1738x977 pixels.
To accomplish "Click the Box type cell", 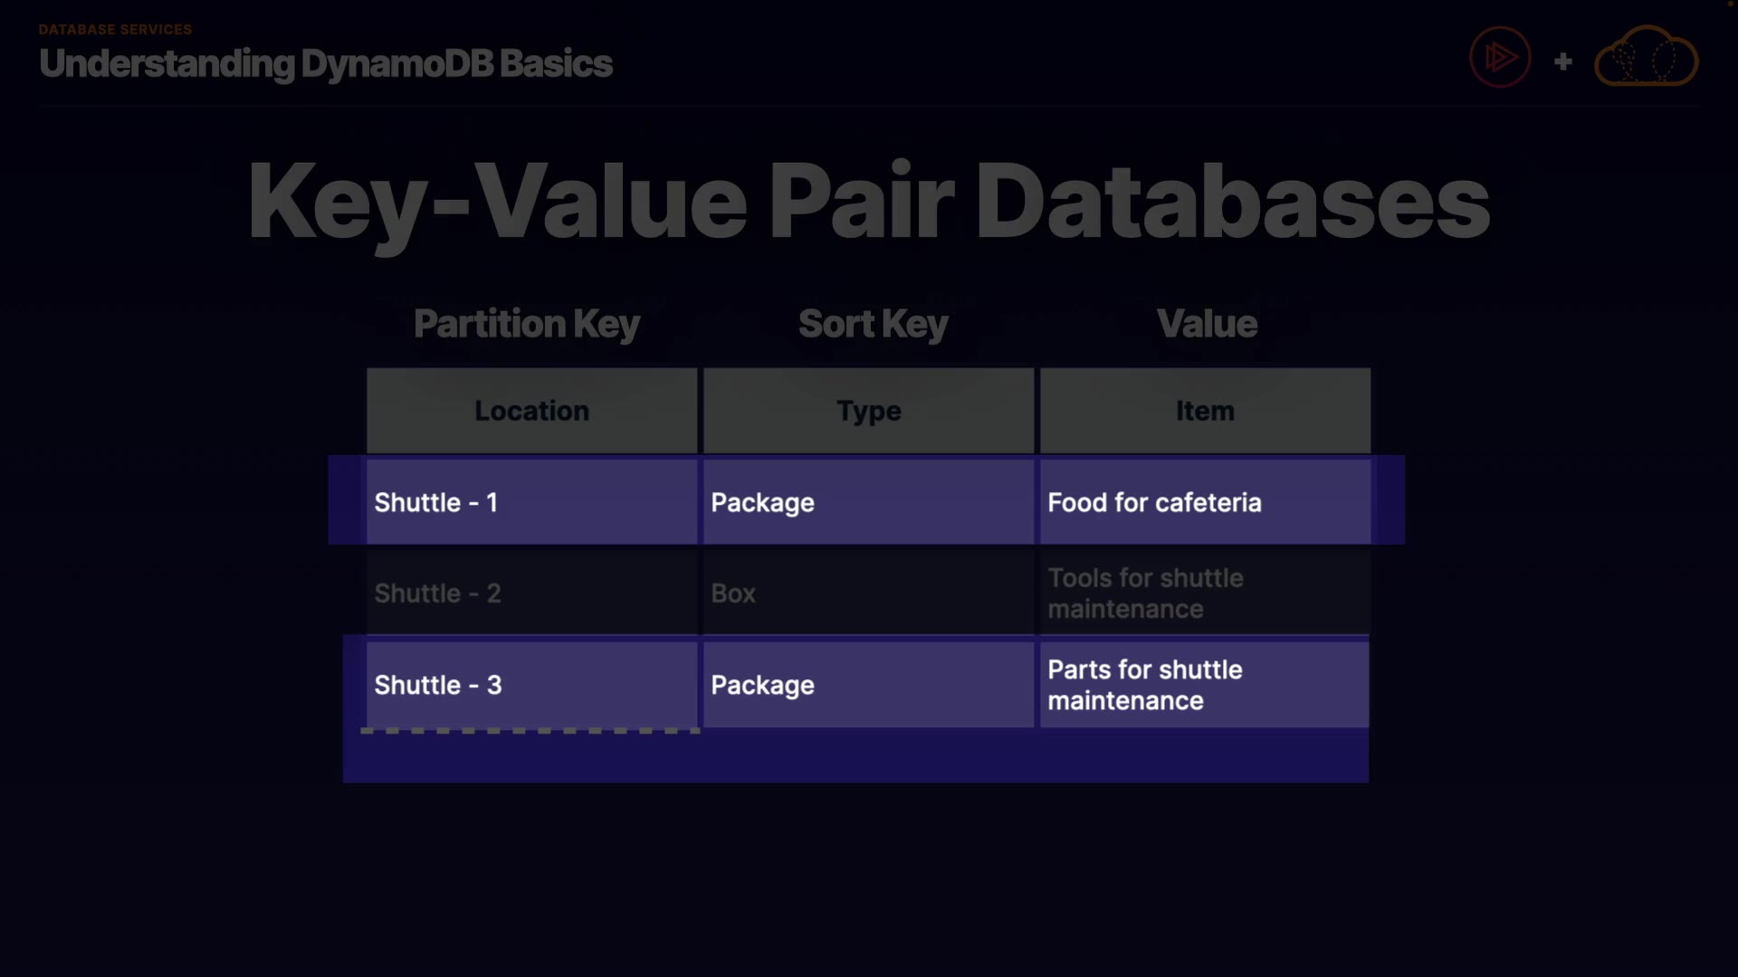I will (x=868, y=593).
